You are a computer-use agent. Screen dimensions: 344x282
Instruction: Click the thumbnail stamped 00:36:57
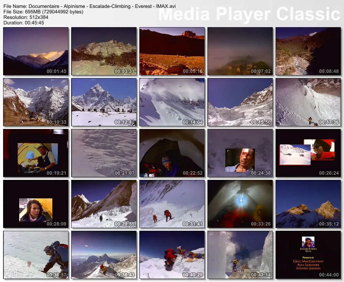36,255
